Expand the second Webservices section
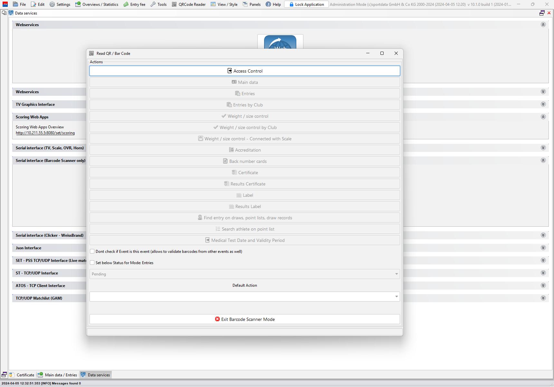Image resolution: width=554 pixels, height=387 pixels. tap(543, 92)
